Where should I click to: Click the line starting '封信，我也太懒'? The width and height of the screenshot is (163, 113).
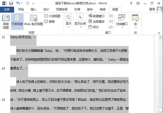point(69,90)
